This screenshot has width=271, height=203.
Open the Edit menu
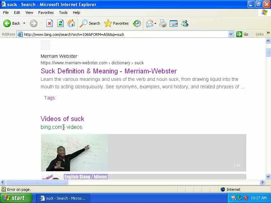pyautogui.click(x=17, y=13)
